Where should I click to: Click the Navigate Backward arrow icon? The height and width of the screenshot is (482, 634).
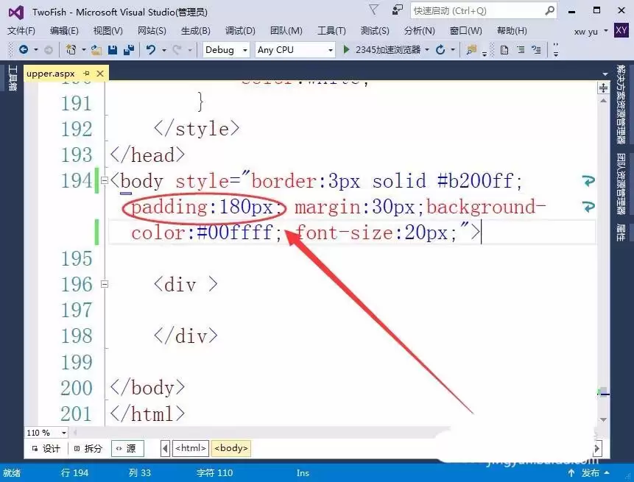point(24,50)
